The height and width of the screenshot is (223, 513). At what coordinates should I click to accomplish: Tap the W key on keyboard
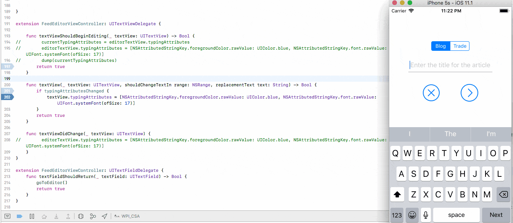pyautogui.click(x=408, y=154)
